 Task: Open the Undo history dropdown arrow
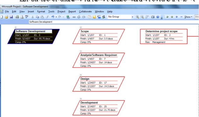(56, 17)
